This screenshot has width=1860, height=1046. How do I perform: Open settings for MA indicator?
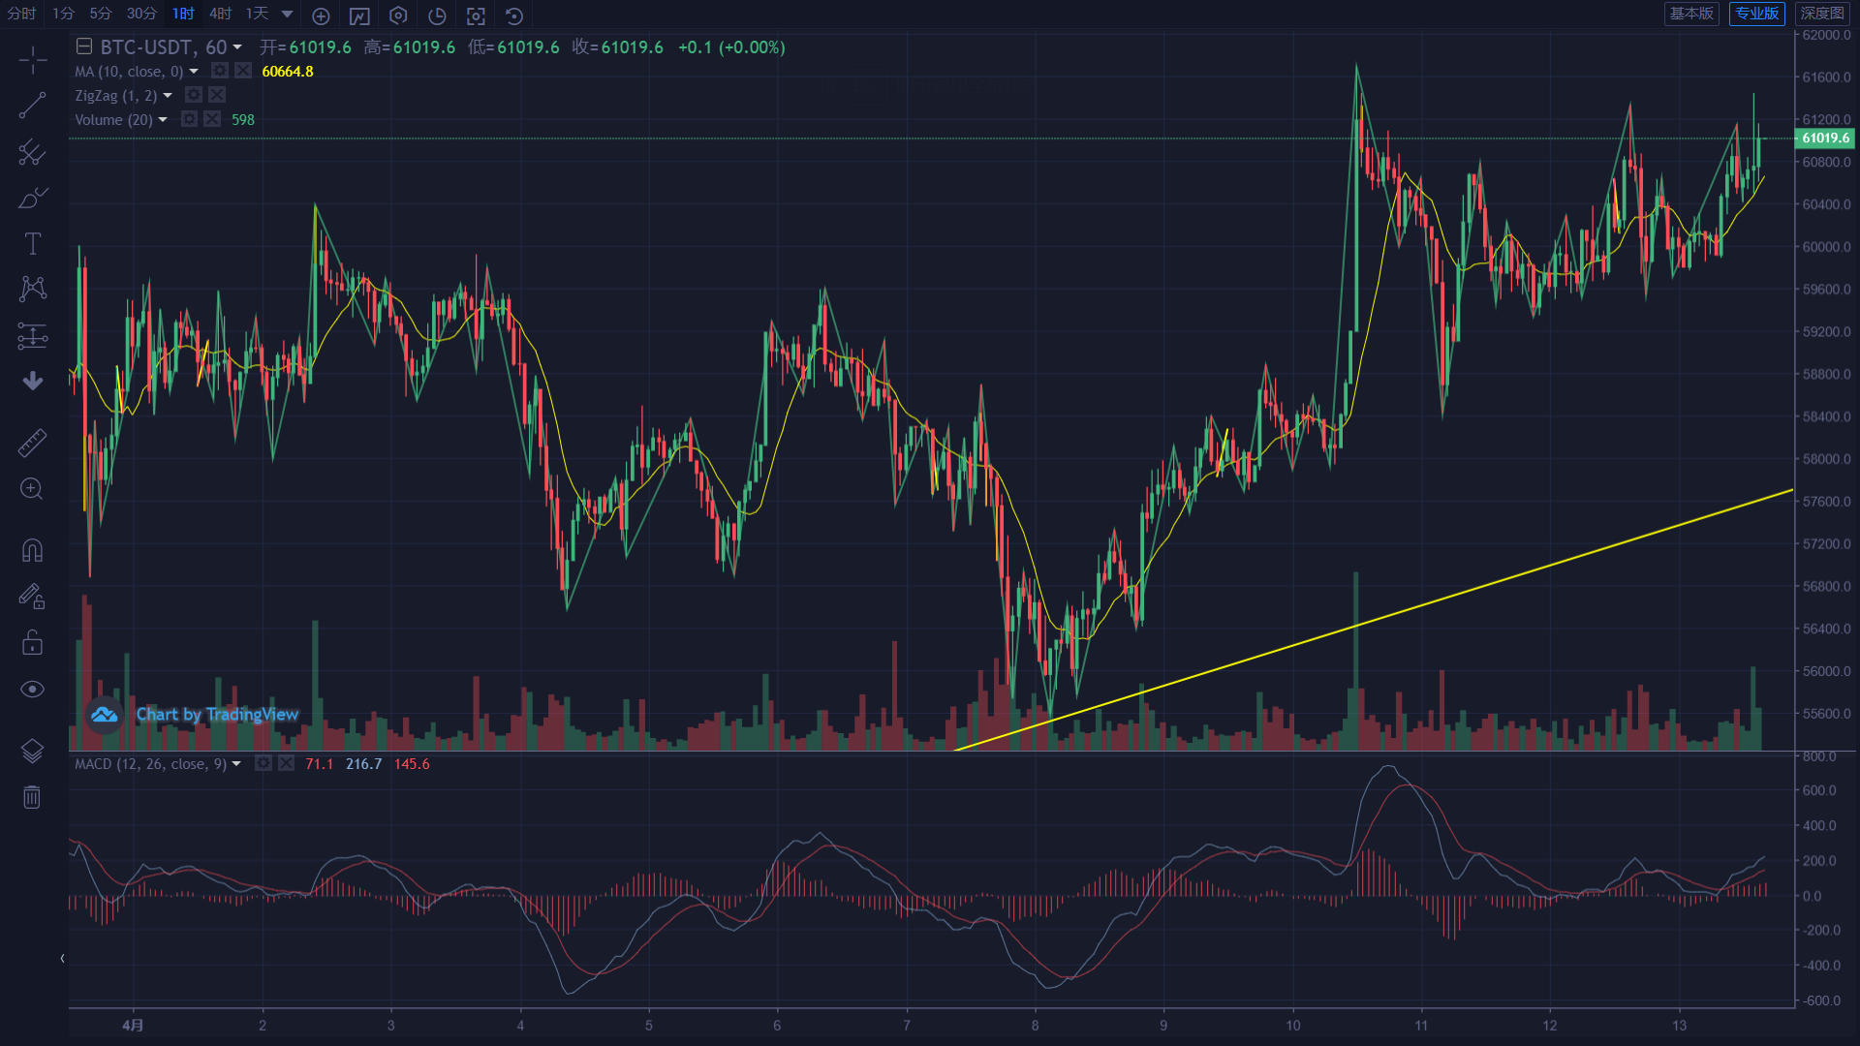click(x=220, y=71)
